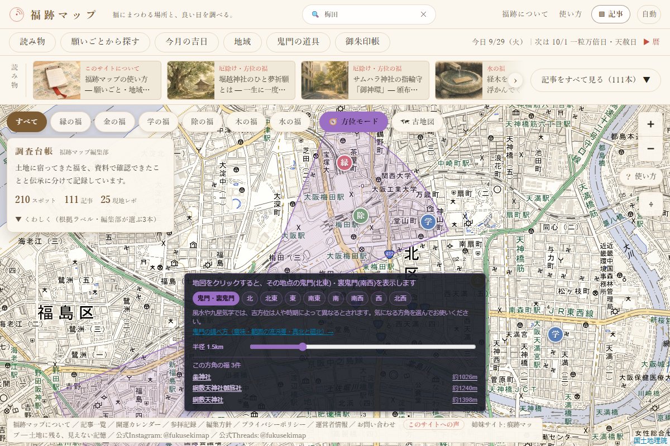Click the red 縁 map marker

[344, 163]
